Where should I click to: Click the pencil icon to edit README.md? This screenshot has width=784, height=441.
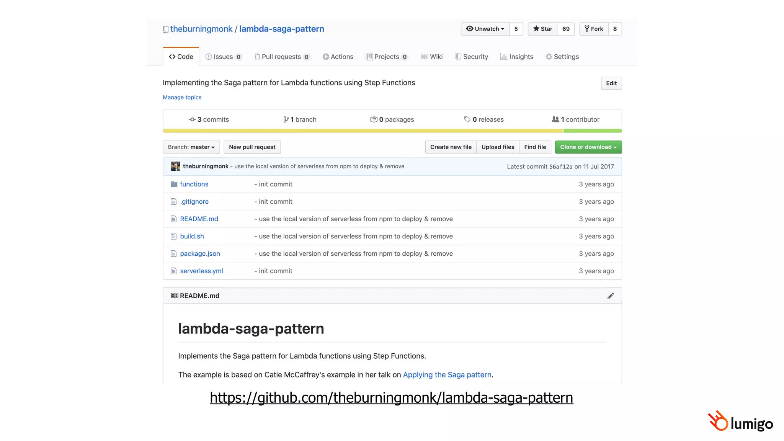[x=611, y=296]
